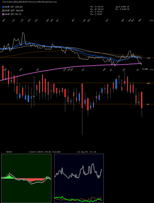The image size is (154, 203).
Task: Open the MACD histogram panel
Action: point(26,178)
